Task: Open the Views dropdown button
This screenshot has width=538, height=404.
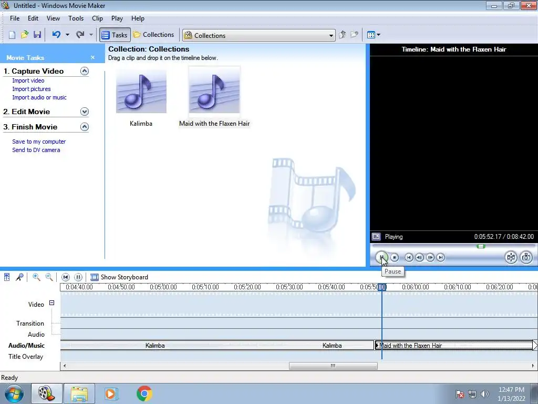Action: click(x=374, y=35)
